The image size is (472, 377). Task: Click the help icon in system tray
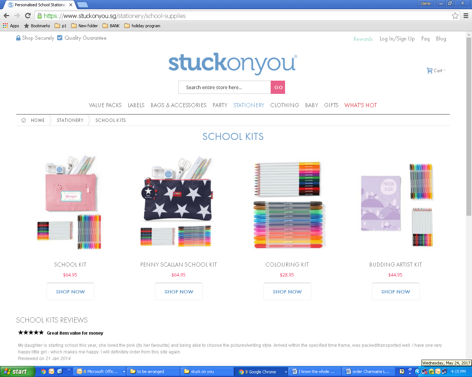[402, 371]
